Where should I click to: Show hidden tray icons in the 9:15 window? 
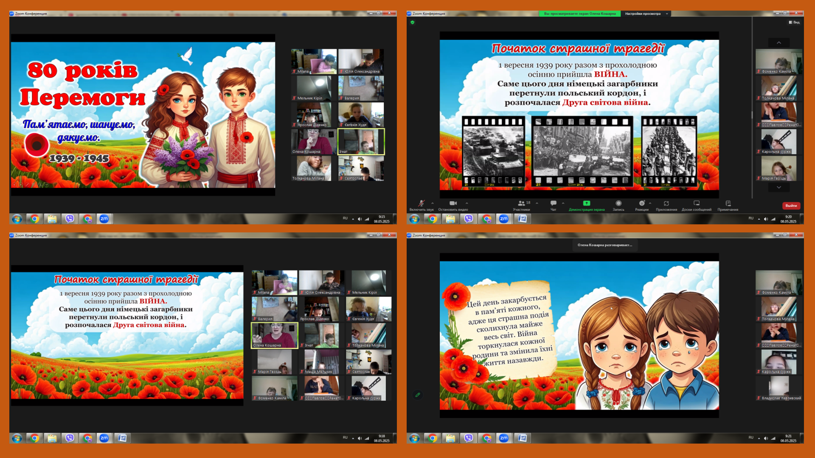(x=353, y=219)
